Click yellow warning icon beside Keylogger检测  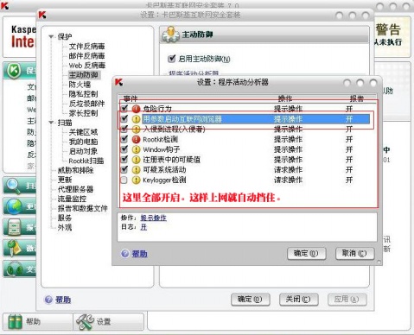(136, 180)
